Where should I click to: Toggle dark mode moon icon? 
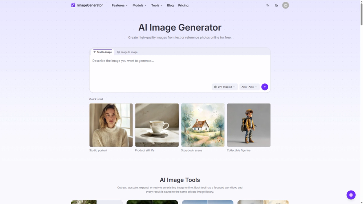[x=276, y=5]
